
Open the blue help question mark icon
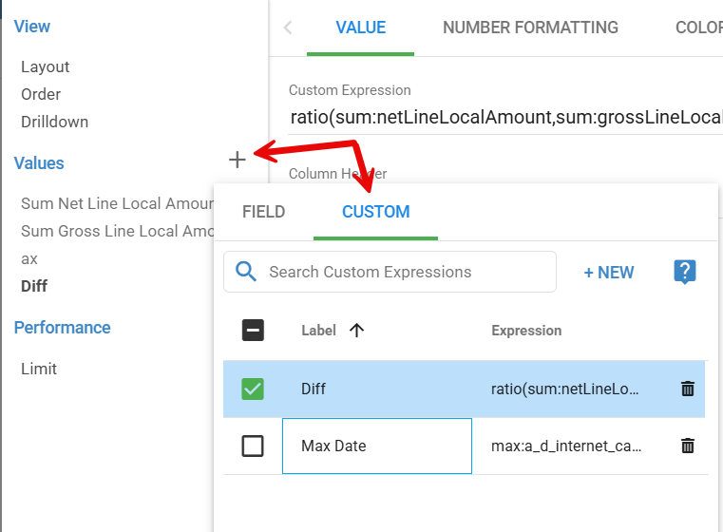(685, 272)
